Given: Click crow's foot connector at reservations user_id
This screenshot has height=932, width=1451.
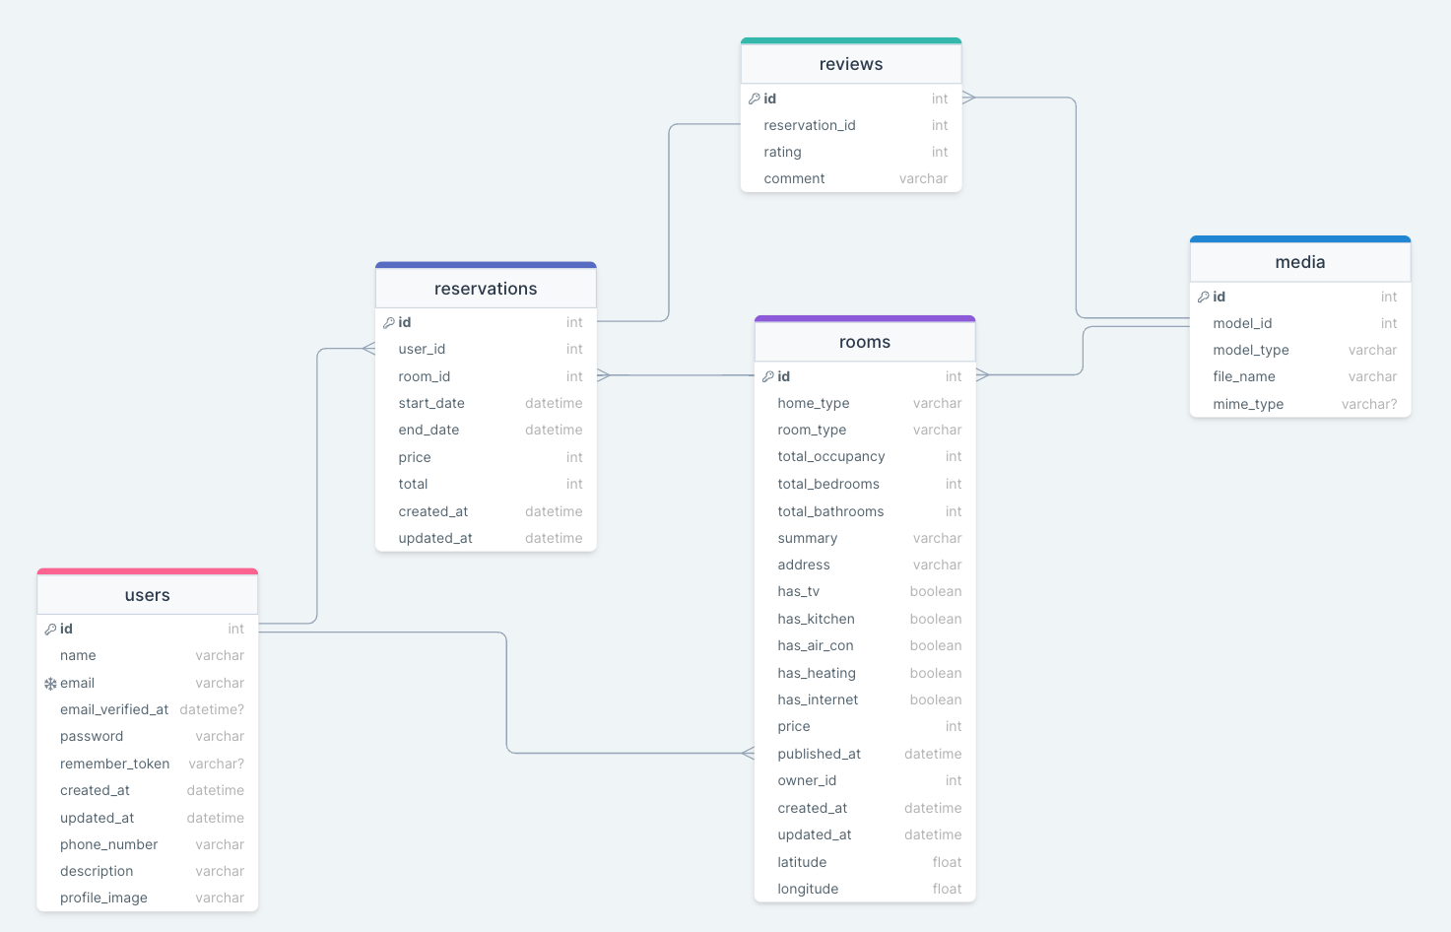Looking at the screenshot, I should coord(368,349).
